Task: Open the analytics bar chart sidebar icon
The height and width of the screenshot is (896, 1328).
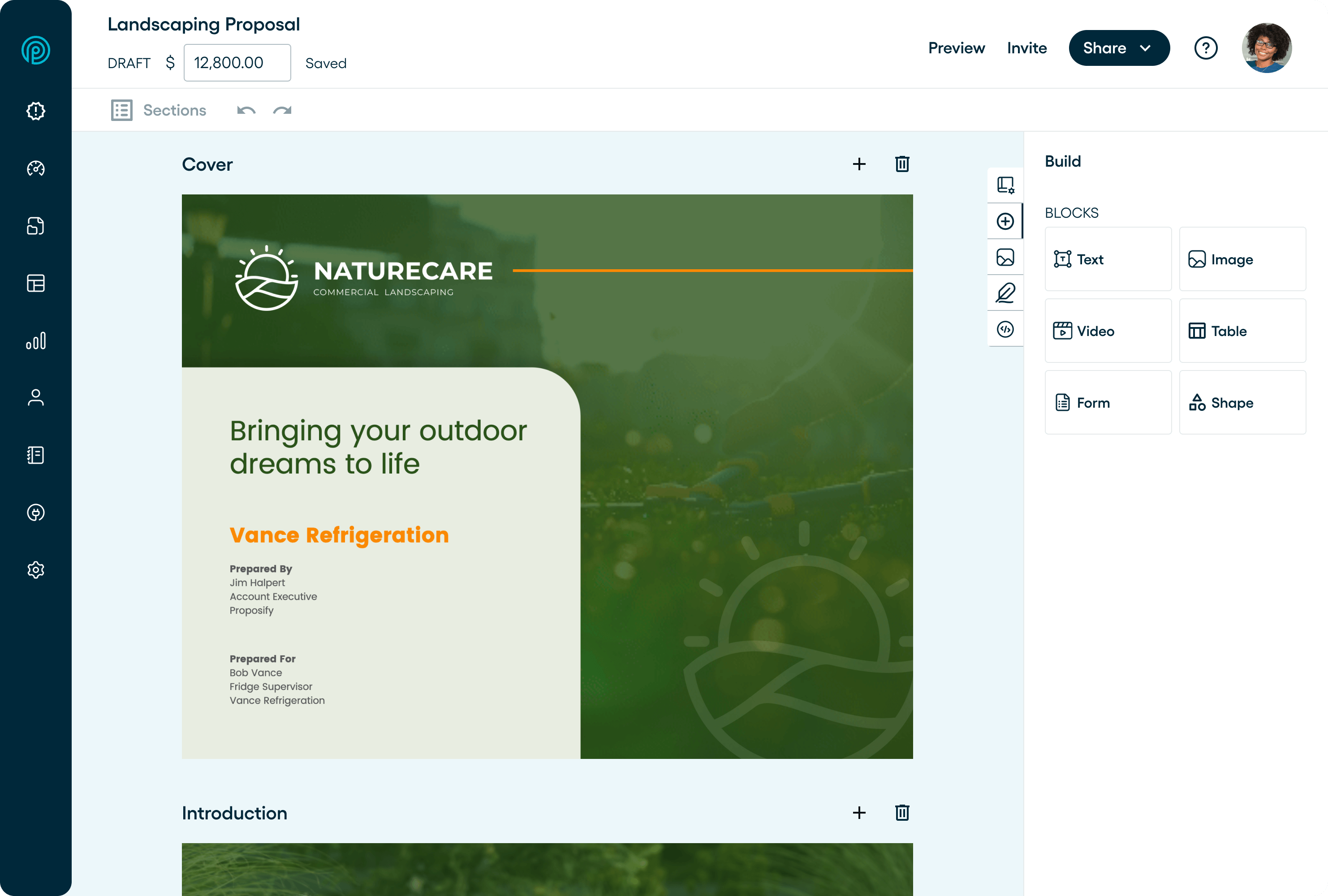Action: [x=35, y=341]
